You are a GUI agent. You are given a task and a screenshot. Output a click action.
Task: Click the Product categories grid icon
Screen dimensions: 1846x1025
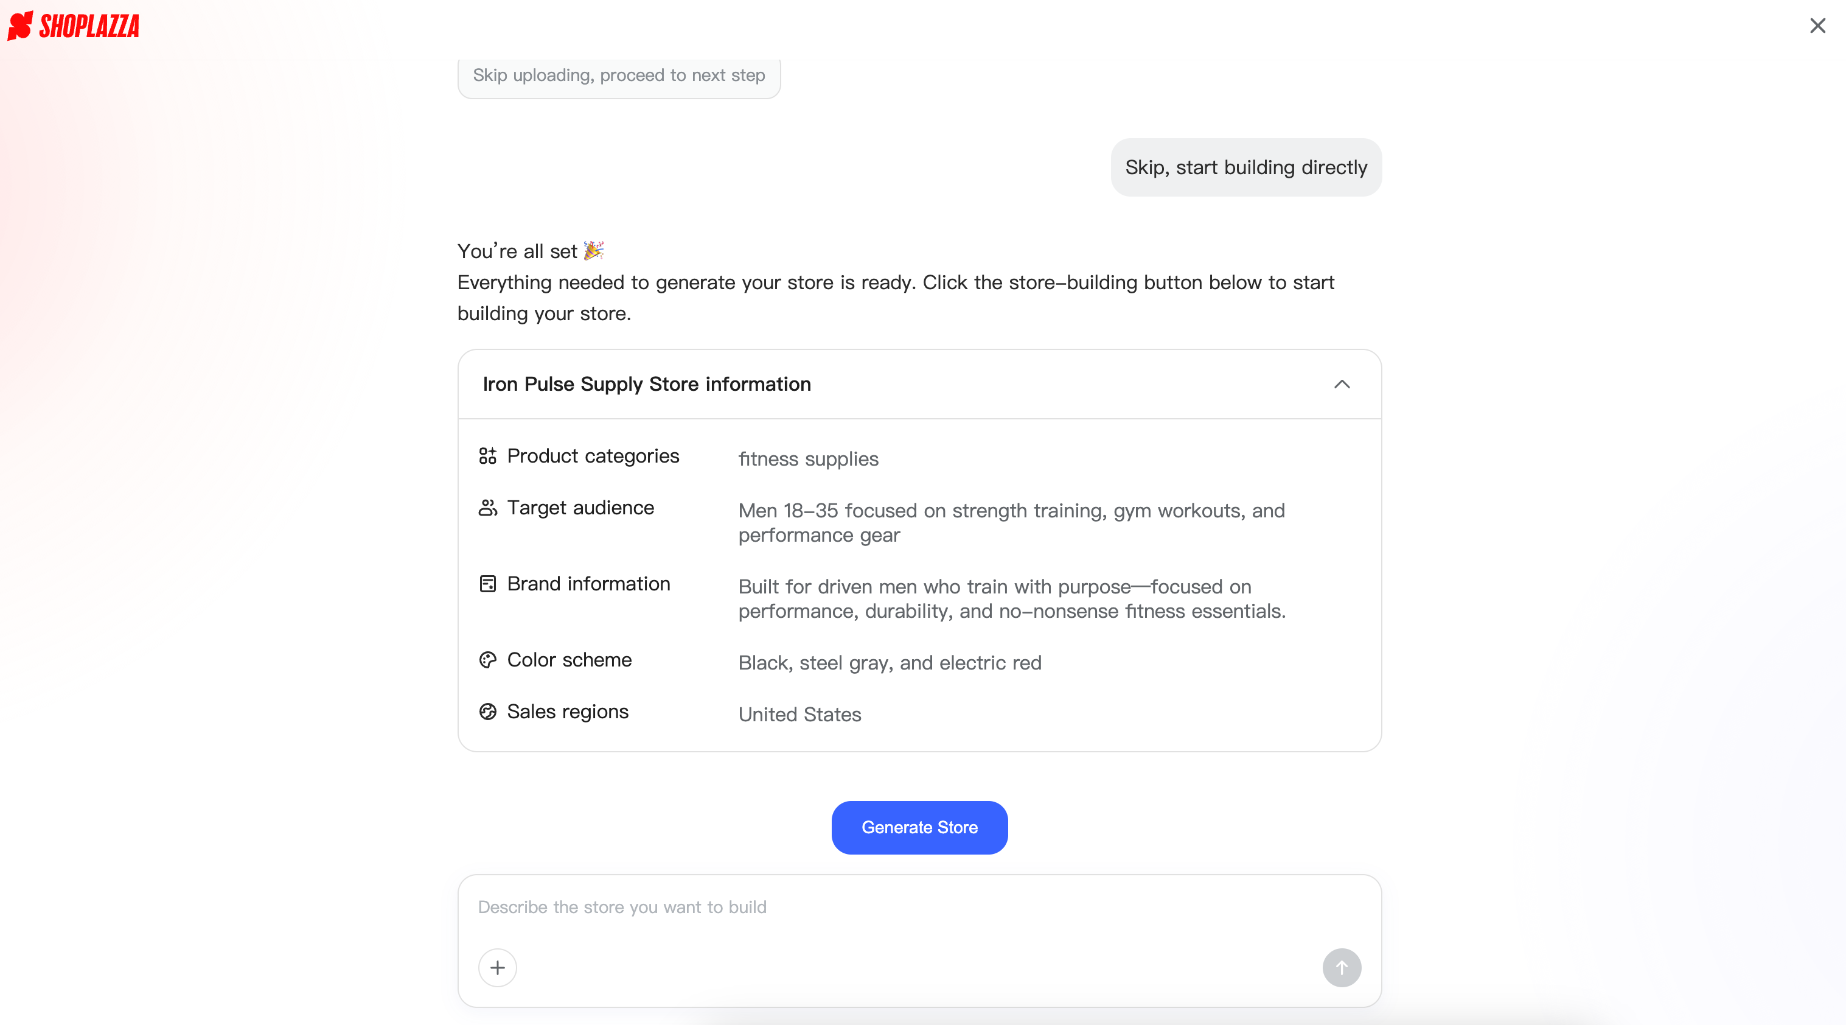tap(487, 457)
